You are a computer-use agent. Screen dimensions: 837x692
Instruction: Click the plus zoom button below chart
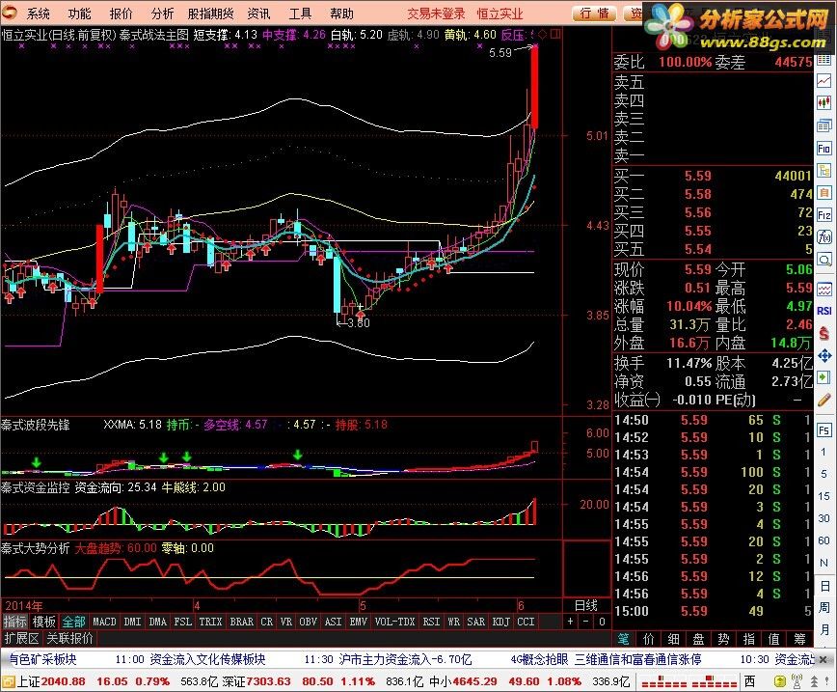pyautogui.click(x=571, y=622)
